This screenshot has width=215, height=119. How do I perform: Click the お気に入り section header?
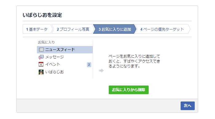coord(46,42)
